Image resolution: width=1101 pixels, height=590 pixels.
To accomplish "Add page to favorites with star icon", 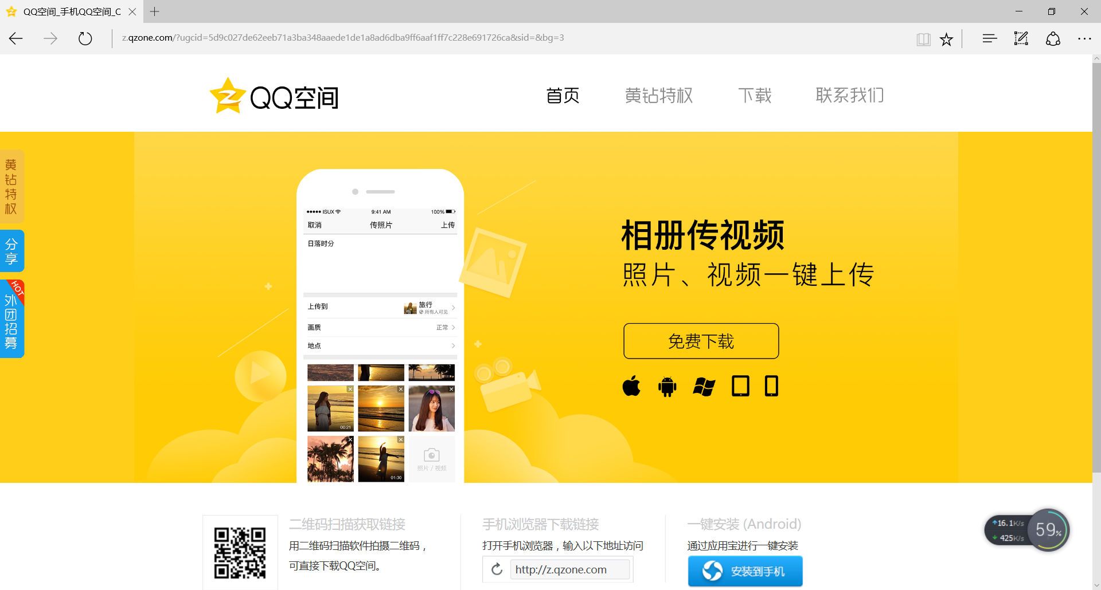I will point(946,39).
